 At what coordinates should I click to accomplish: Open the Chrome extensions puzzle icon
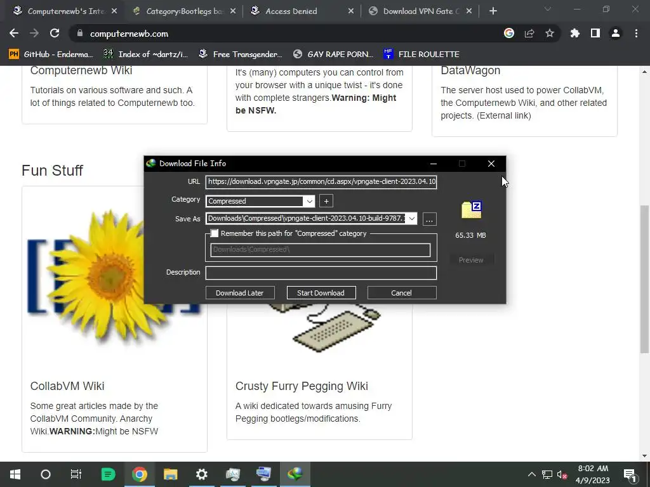pos(574,33)
